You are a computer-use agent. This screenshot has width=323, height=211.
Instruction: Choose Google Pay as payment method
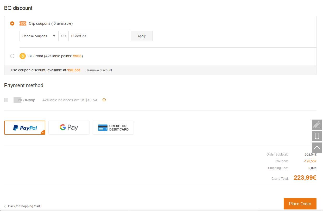coord(69,128)
